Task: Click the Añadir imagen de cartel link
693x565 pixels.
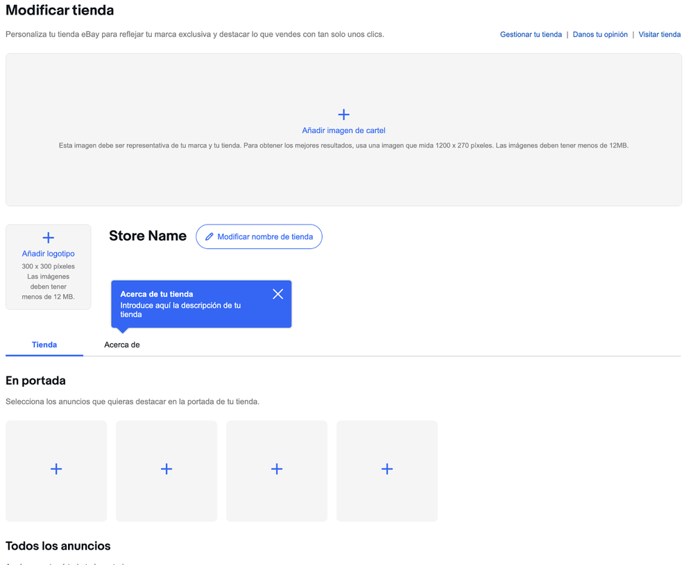Action: tap(343, 130)
